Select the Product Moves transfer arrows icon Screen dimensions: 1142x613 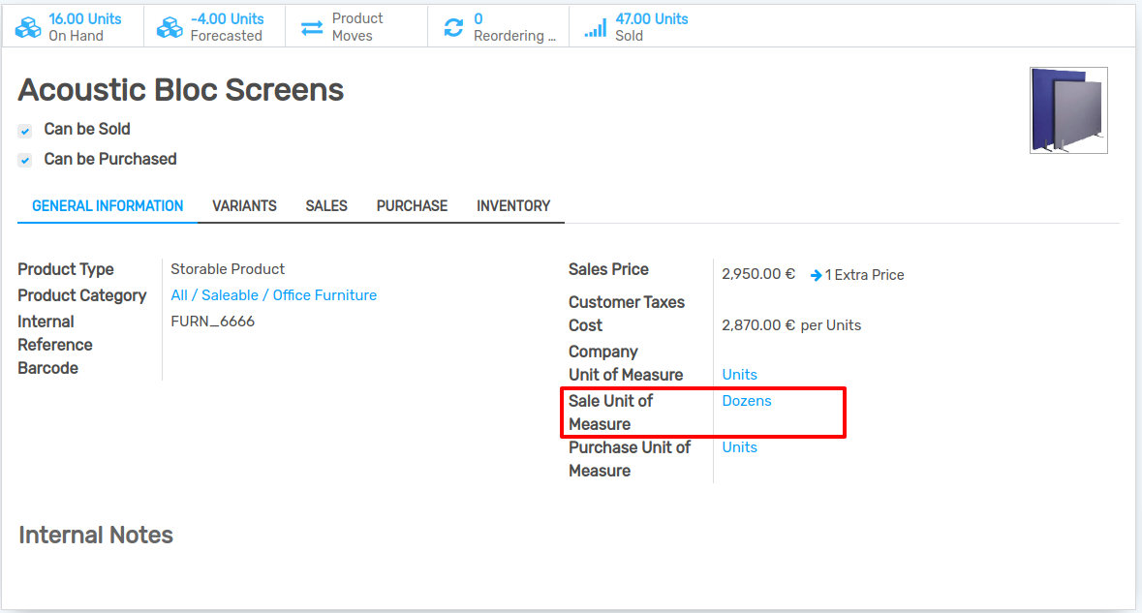[312, 26]
